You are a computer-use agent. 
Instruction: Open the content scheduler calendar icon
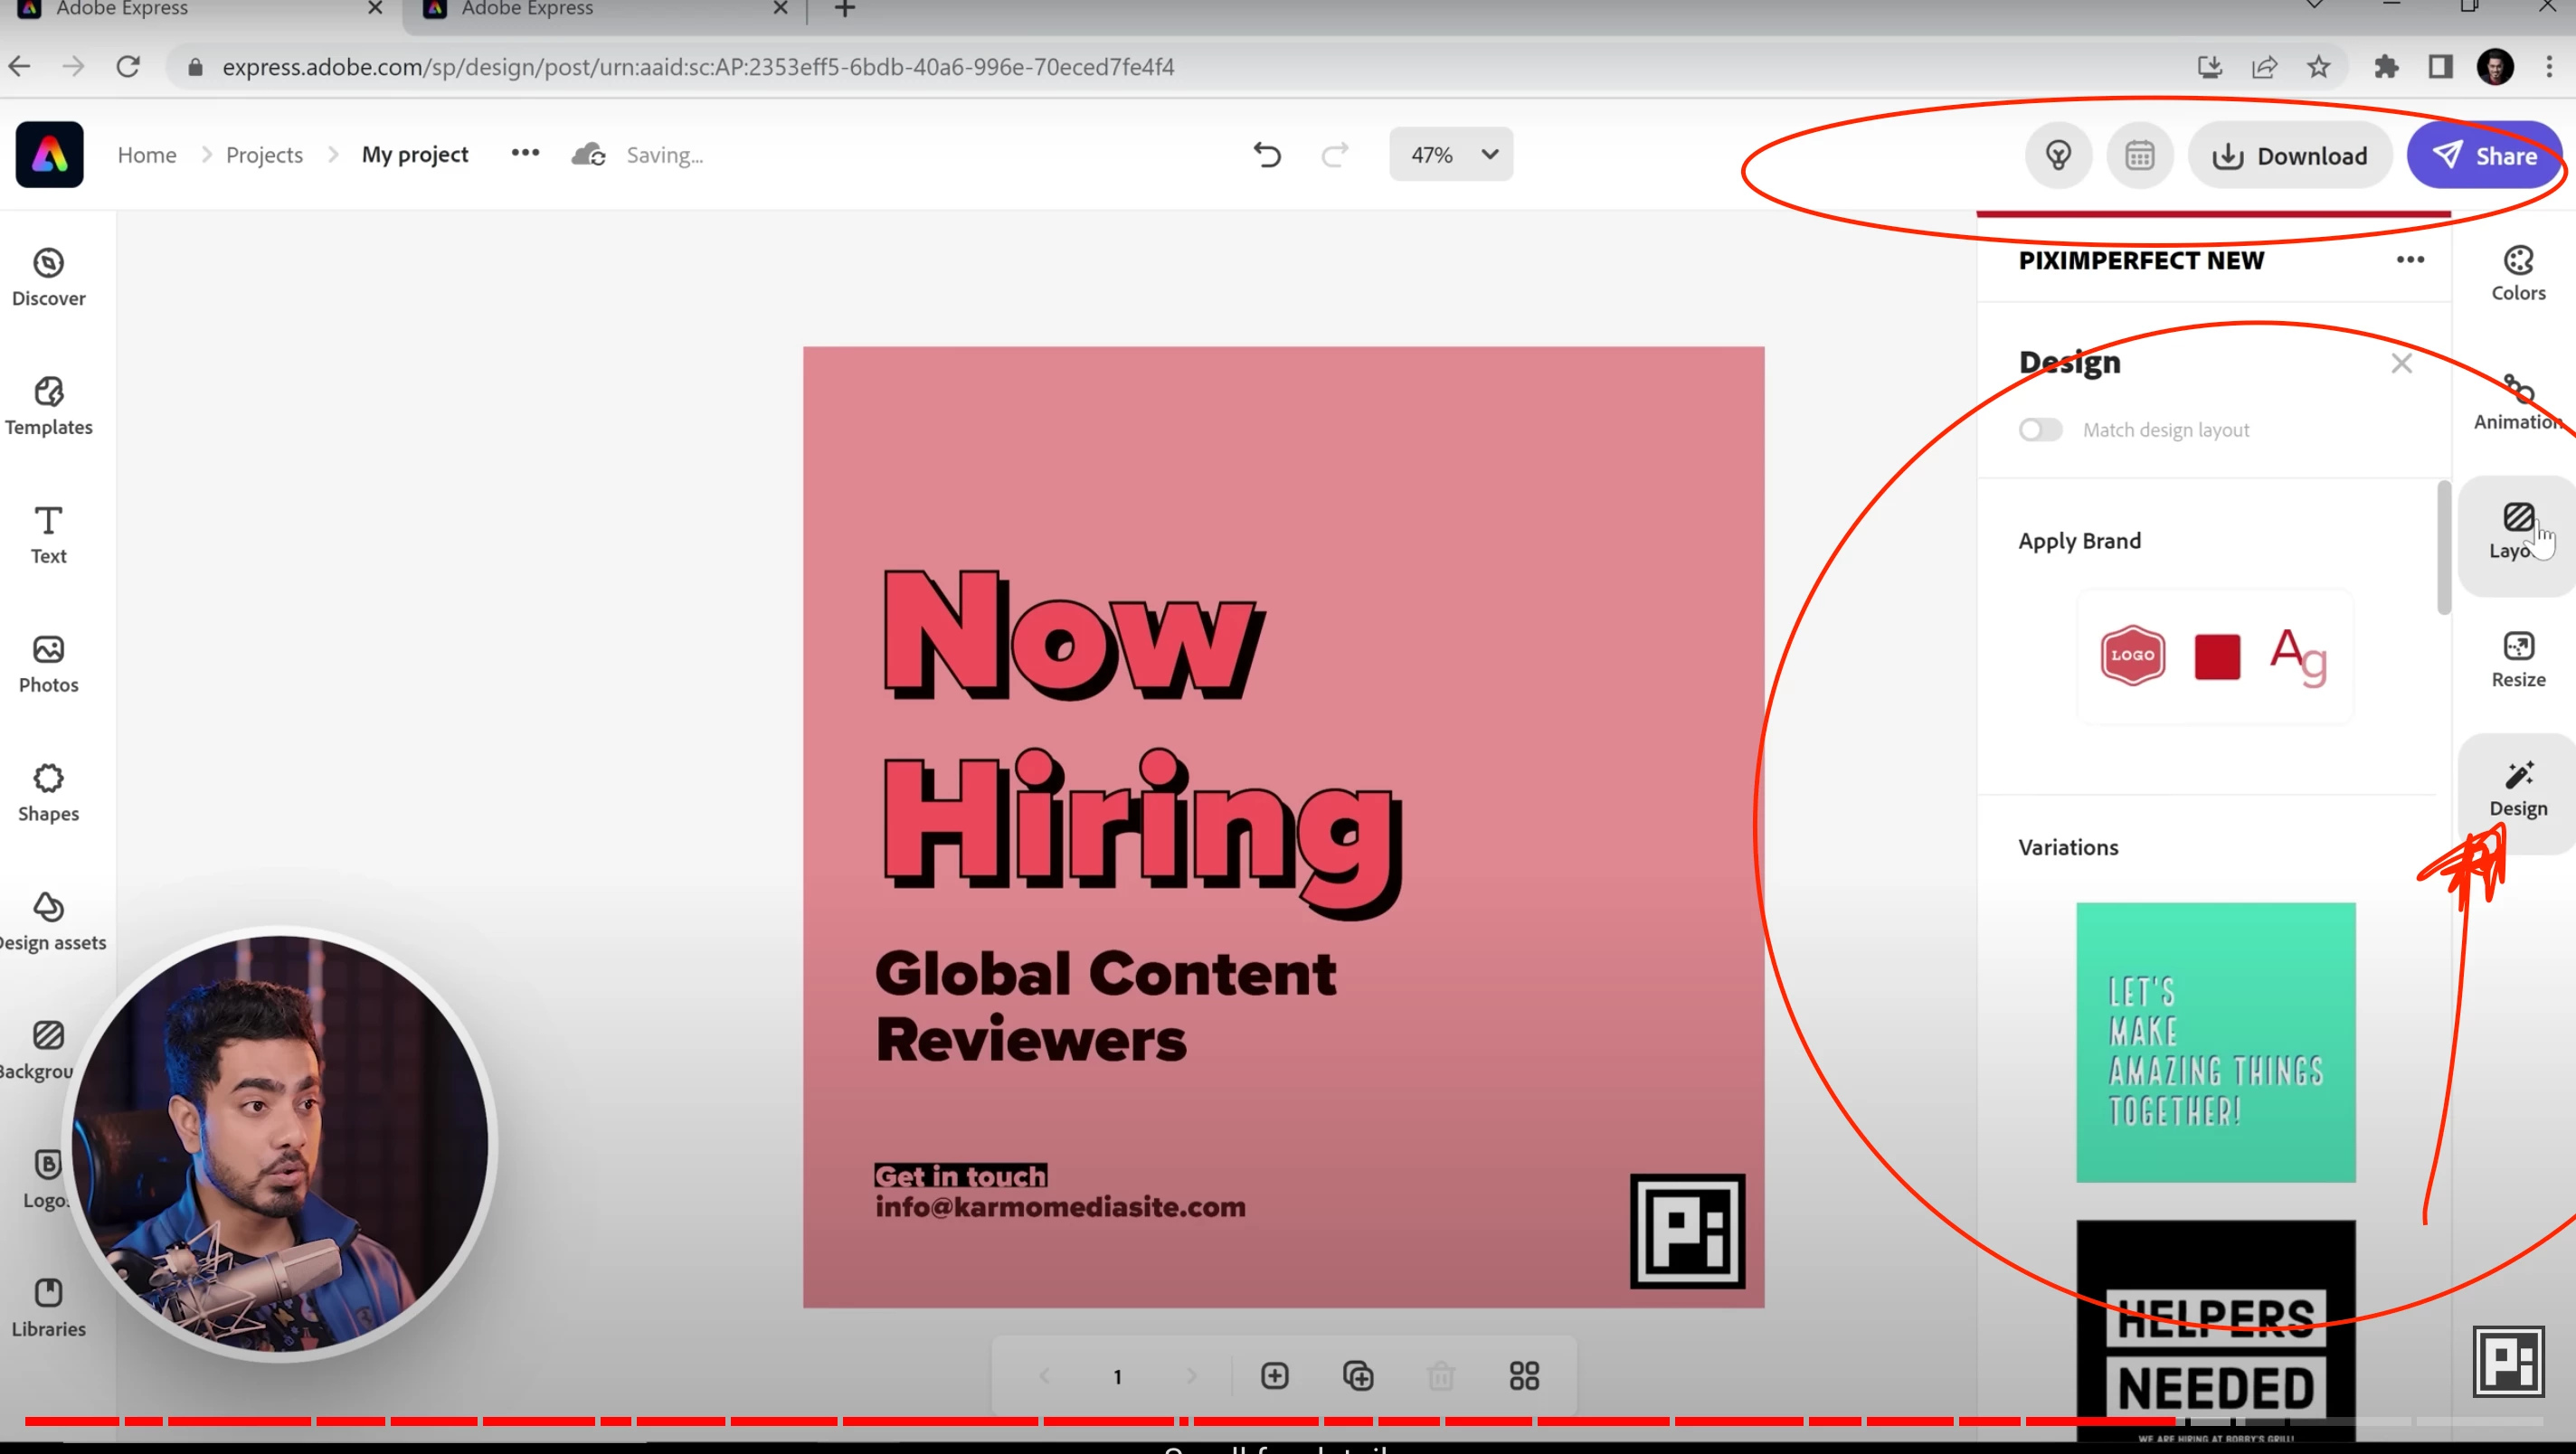2139,156
